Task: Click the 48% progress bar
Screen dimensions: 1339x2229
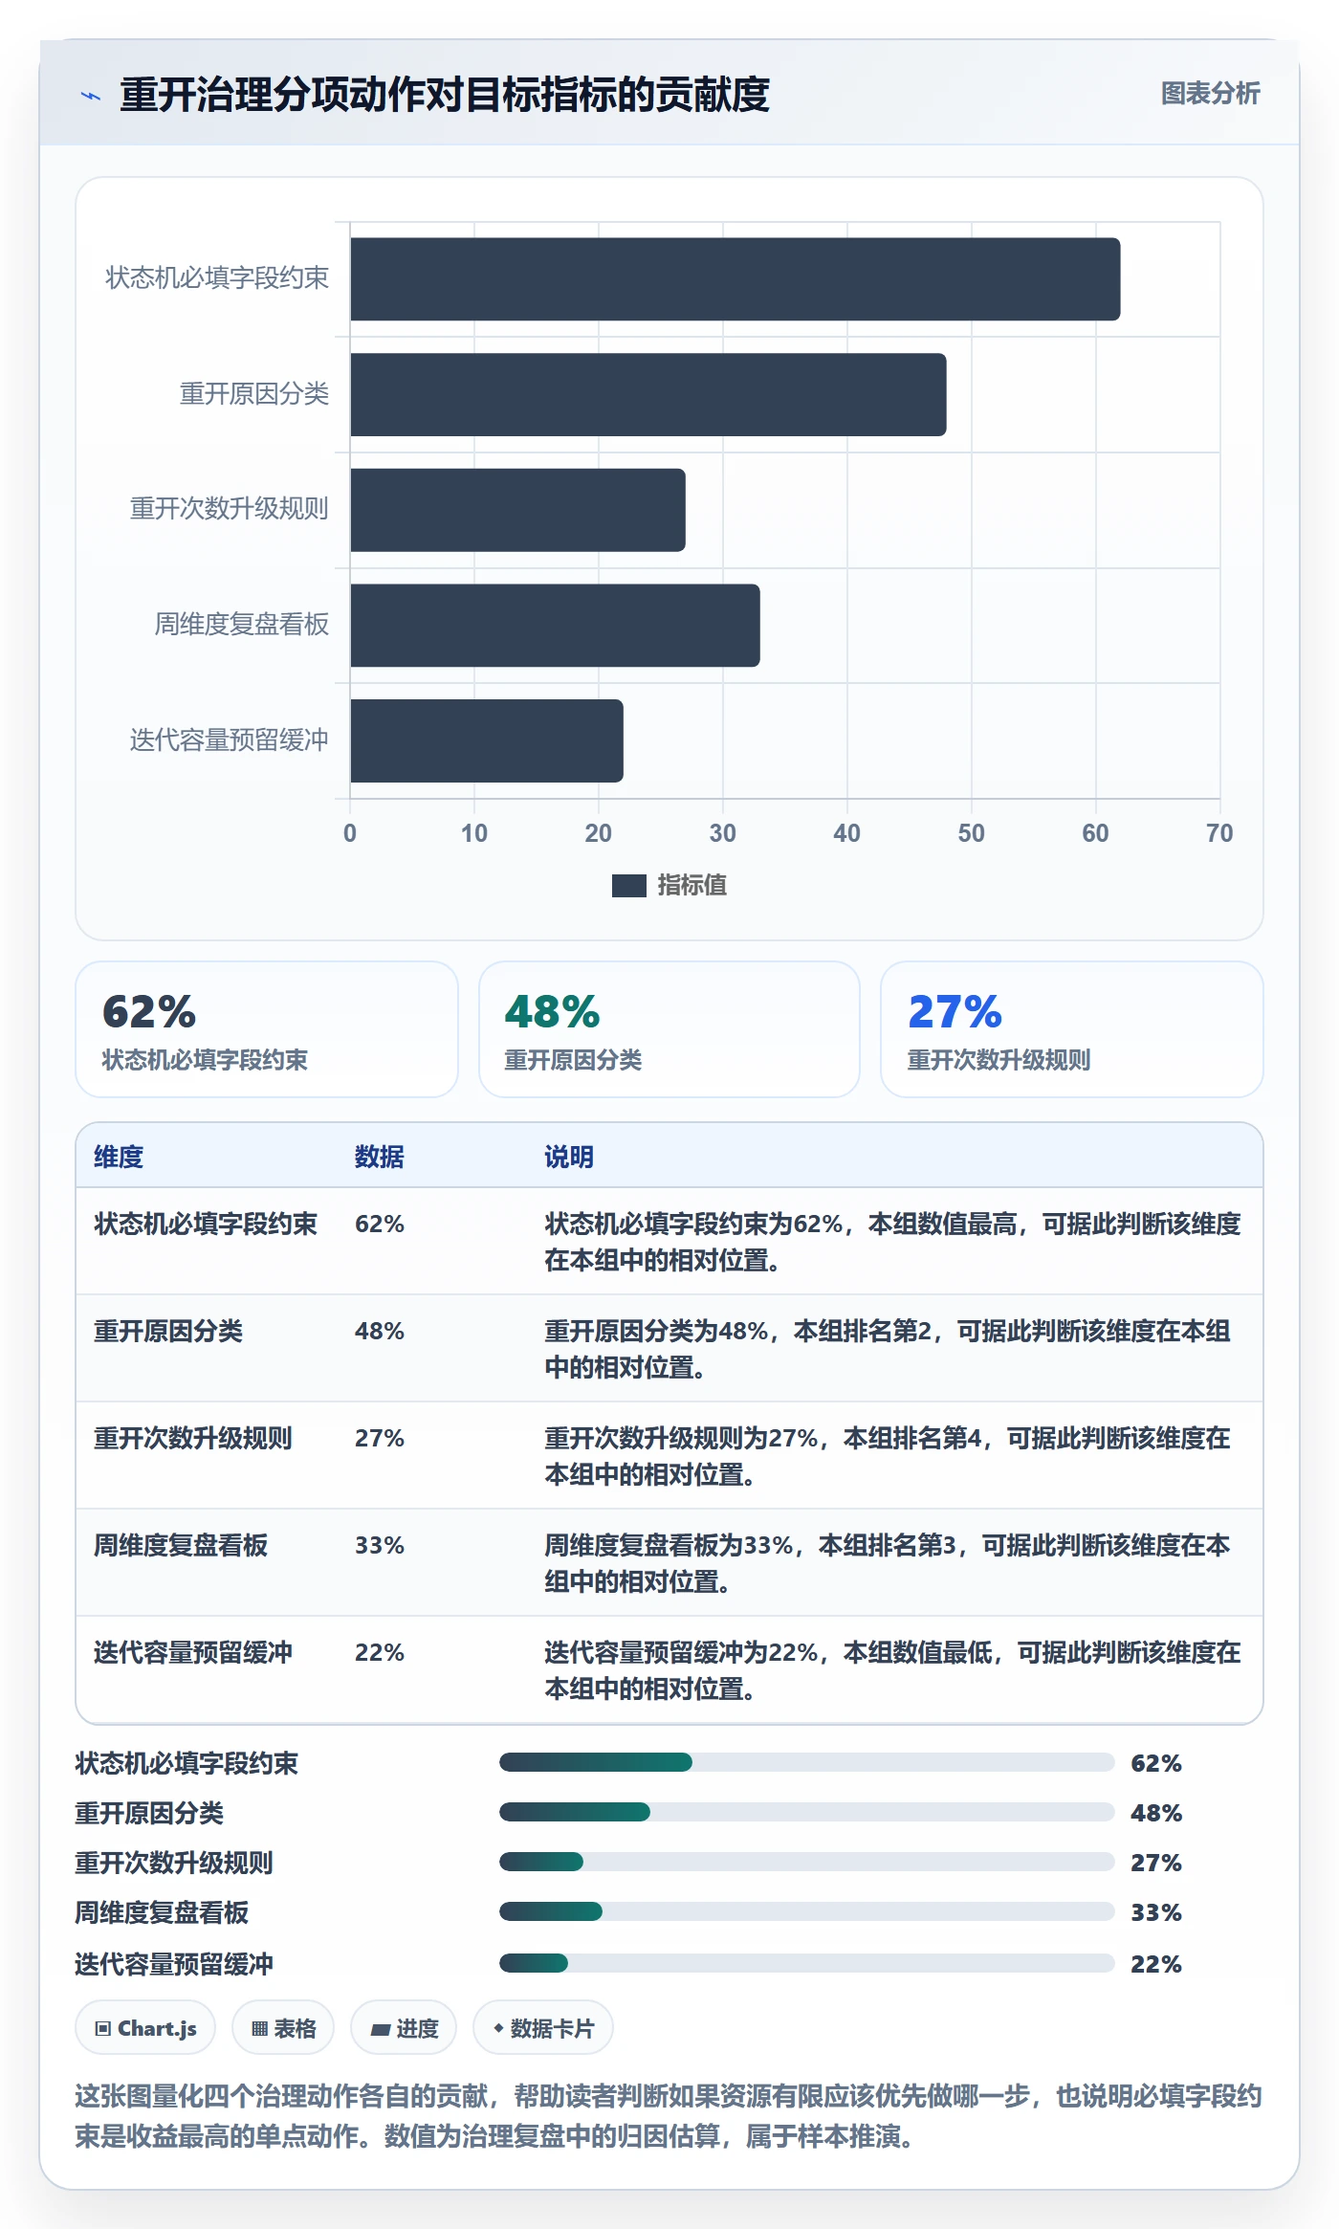Action: [806, 1812]
